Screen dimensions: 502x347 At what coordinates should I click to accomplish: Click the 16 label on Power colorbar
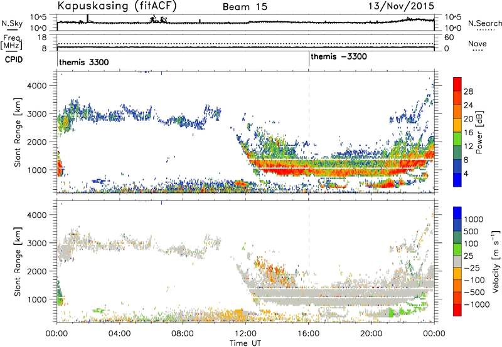click(468, 133)
